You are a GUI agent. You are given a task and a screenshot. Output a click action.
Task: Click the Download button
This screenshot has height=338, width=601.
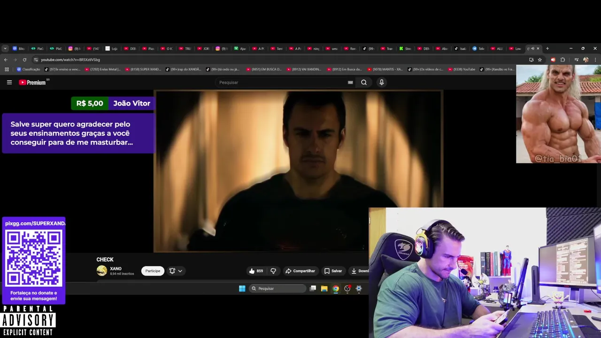(x=360, y=271)
